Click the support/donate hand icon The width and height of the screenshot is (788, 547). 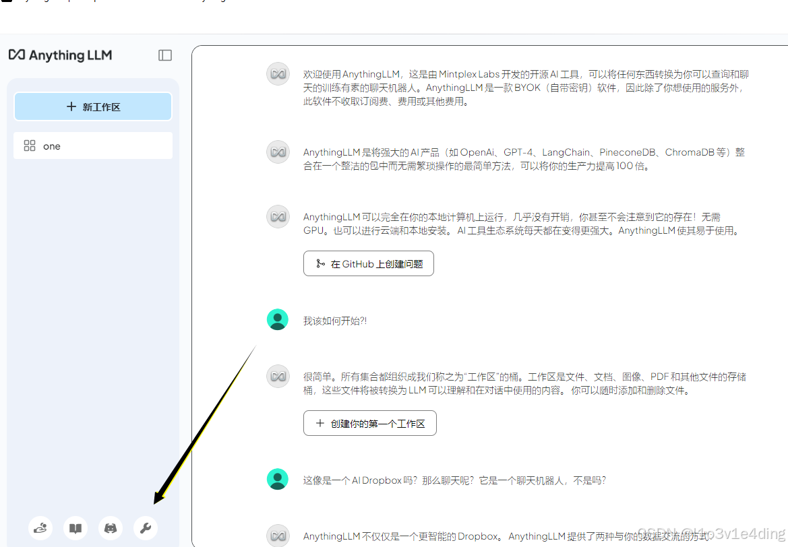click(40, 528)
